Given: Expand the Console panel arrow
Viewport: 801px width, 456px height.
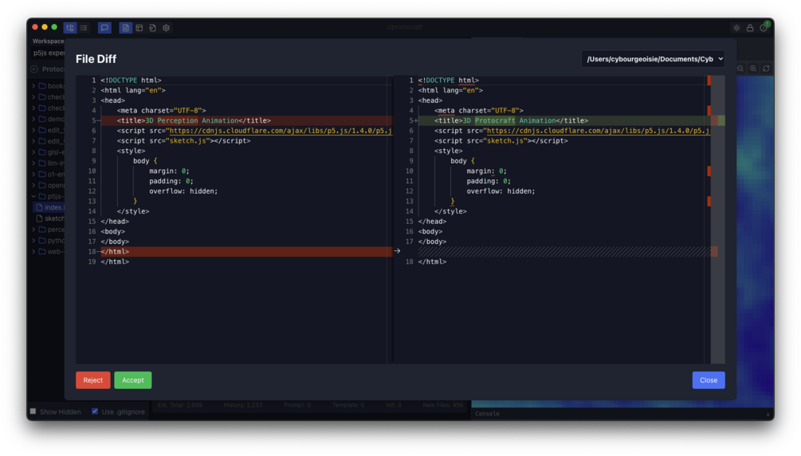Looking at the screenshot, I should (768, 414).
